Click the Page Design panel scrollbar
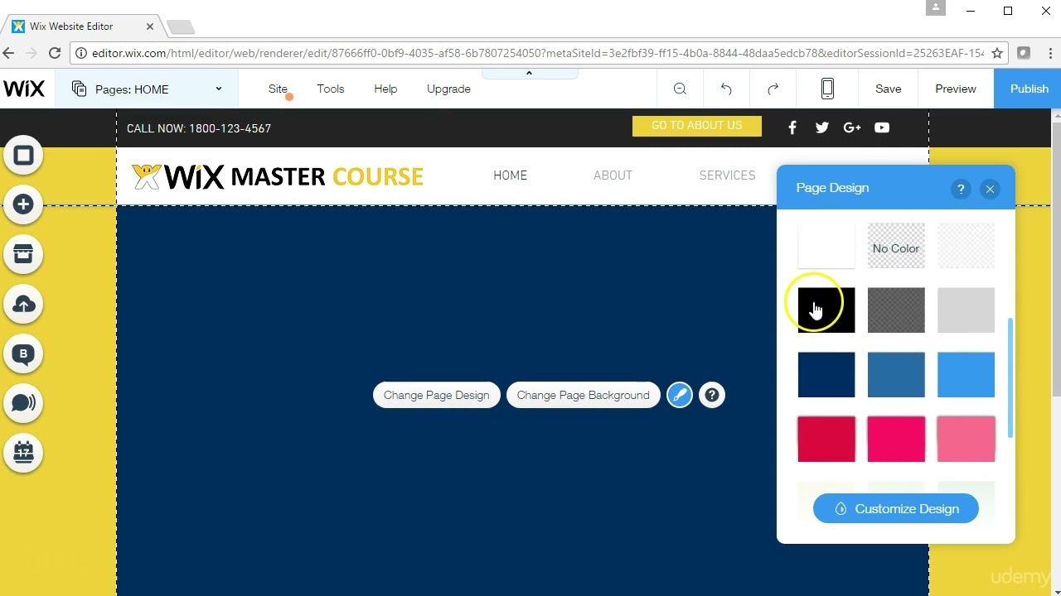Screen dimensions: 1061x596 click(x=1010, y=377)
